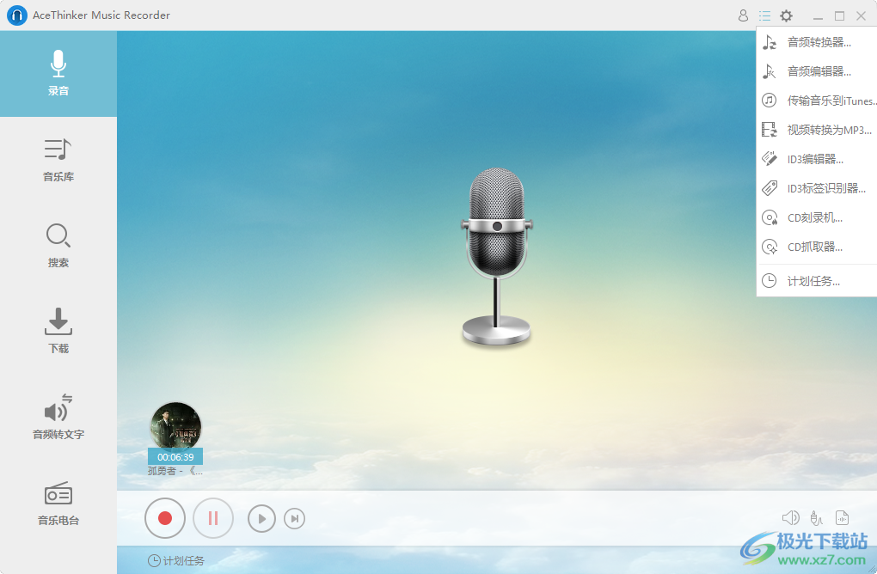Click the 孤勇者 recording thumbnail
The width and height of the screenshot is (877, 574).
(175, 427)
